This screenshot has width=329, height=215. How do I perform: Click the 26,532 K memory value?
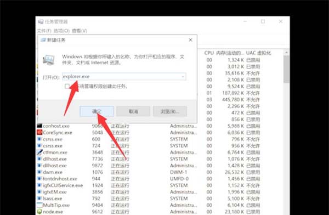(234, 172)
